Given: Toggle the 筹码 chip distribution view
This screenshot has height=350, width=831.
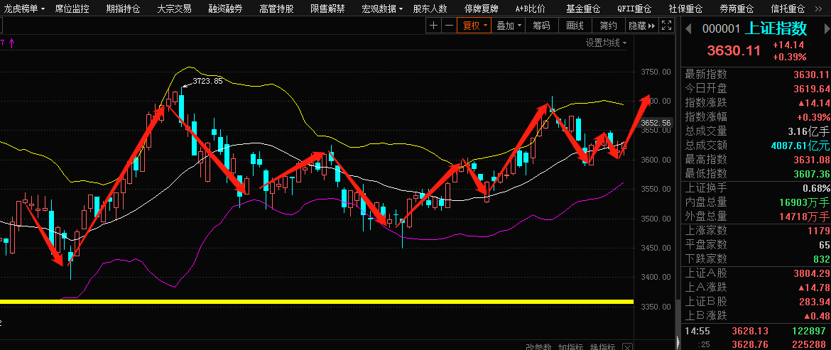Looking at the screenshot, I should [x=541, y=26].
